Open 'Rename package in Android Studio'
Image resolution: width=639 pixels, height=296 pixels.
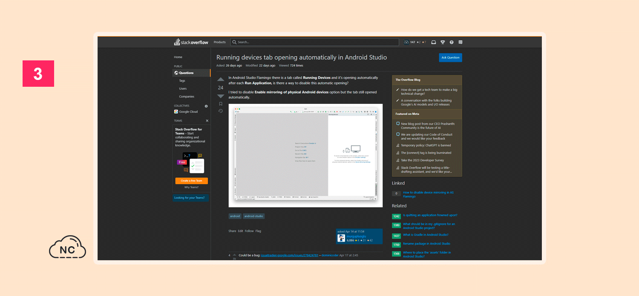(x=426, y=244)
